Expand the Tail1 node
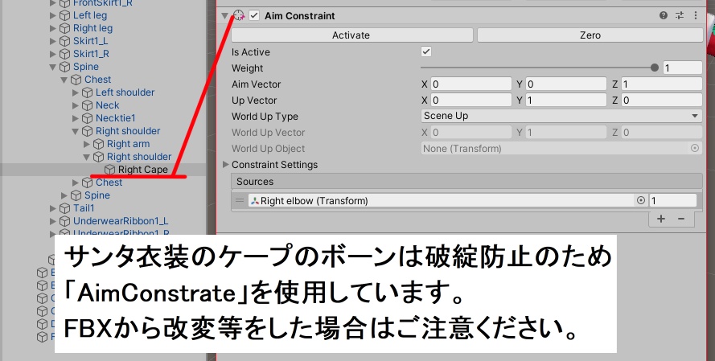 click(53, 208)
